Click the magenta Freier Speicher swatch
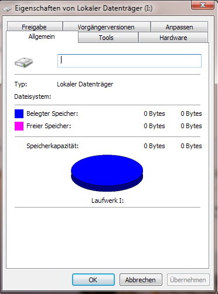The width and height of the screenshot is (218, 294). [19, 126]
